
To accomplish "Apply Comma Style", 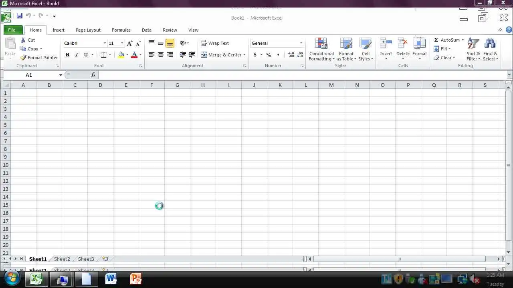I will [x=278, y=55].
